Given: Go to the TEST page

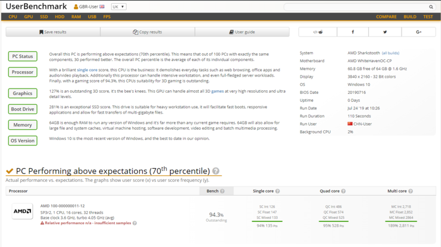Looking at the screenshot, I should point(428,17).
